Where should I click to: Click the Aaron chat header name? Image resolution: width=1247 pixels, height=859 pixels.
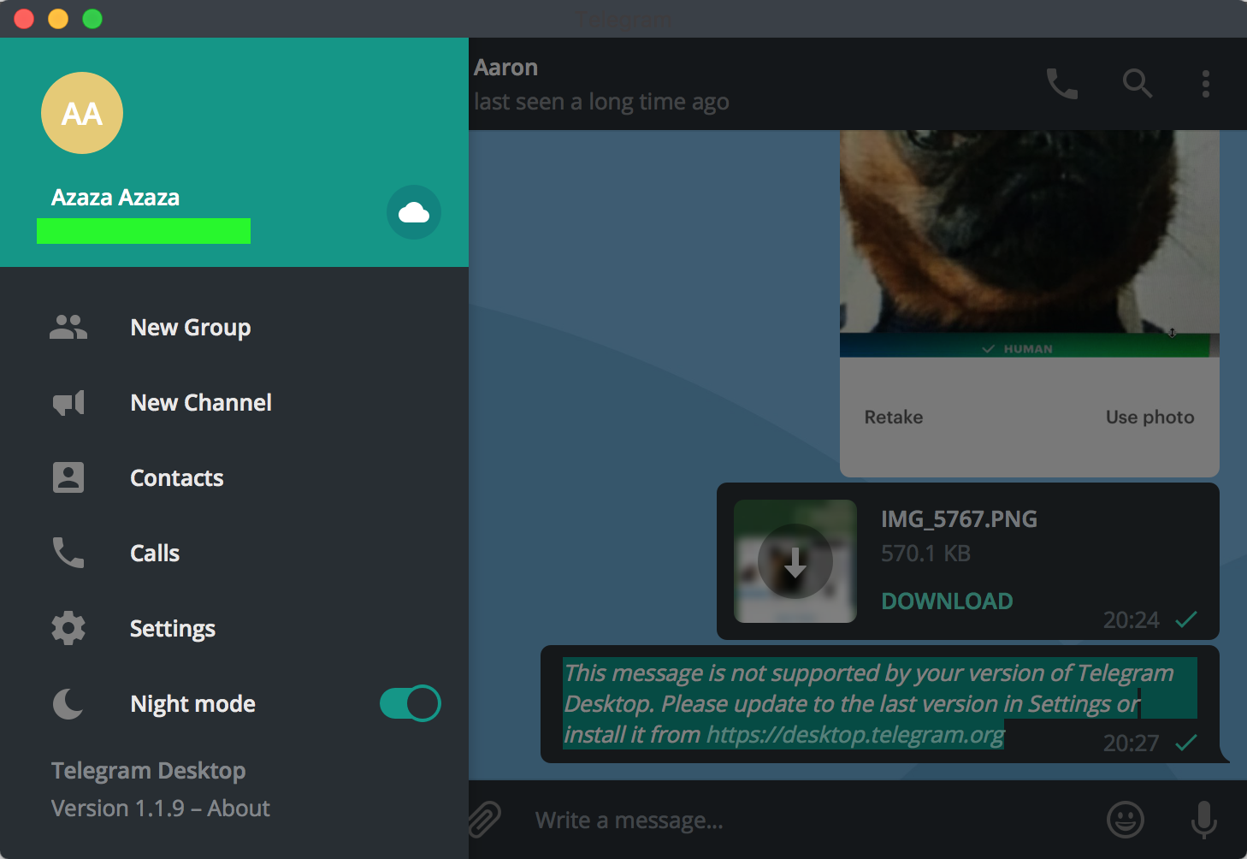tap(506, 67)
